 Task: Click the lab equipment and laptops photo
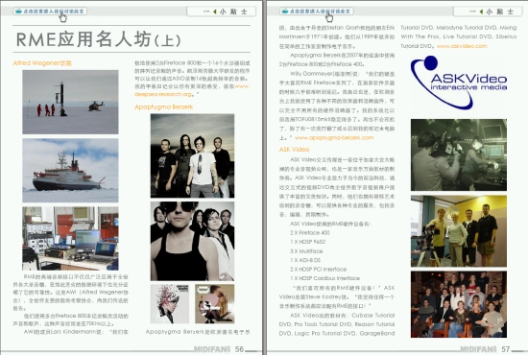tap(70, 239)
